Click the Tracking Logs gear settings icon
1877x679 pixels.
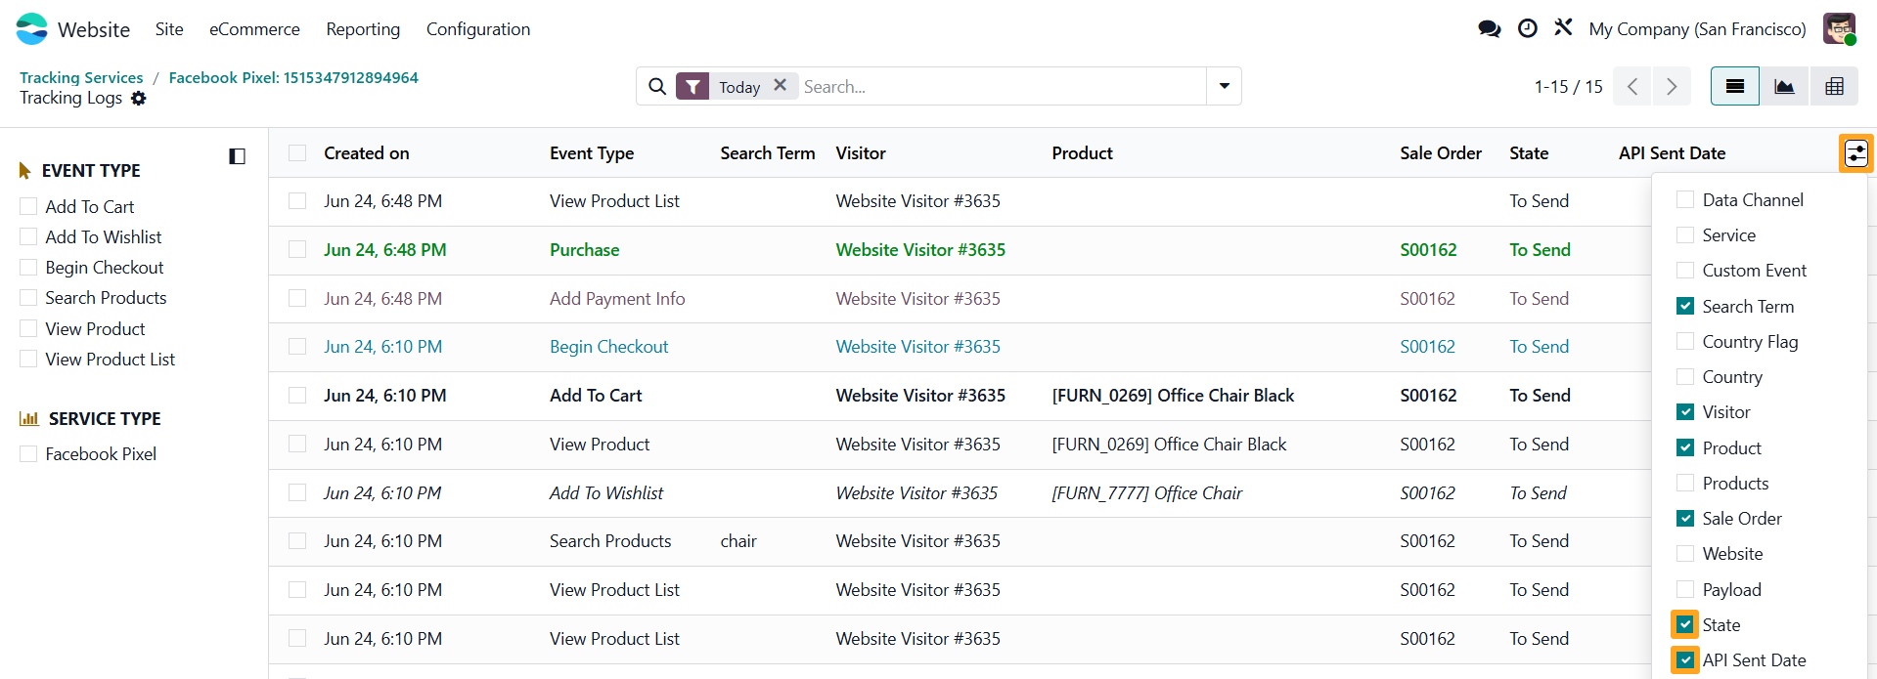click(x=139, y=99)
